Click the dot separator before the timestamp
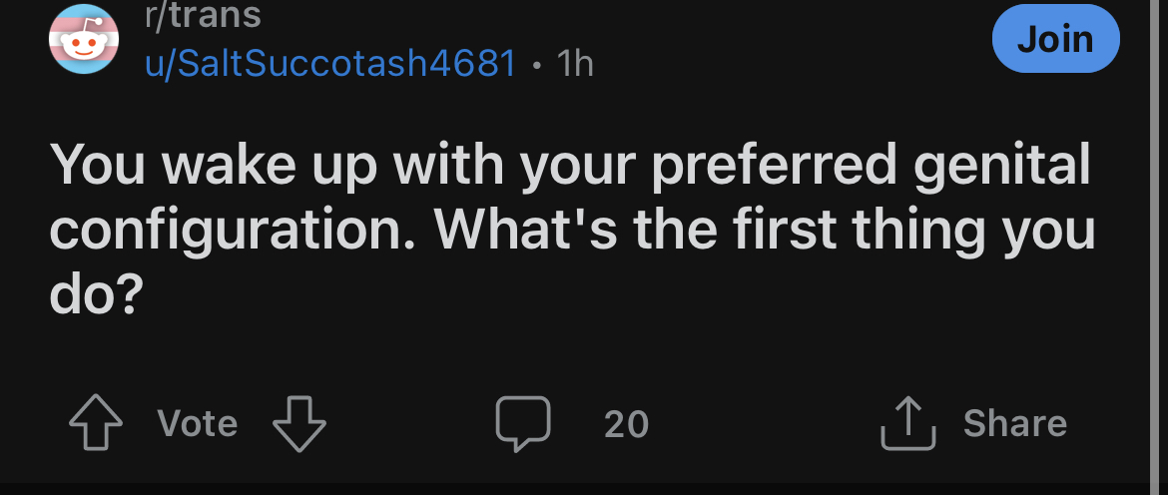The height and width of the screenshot is (495, 1168). [x=537, y=65]
